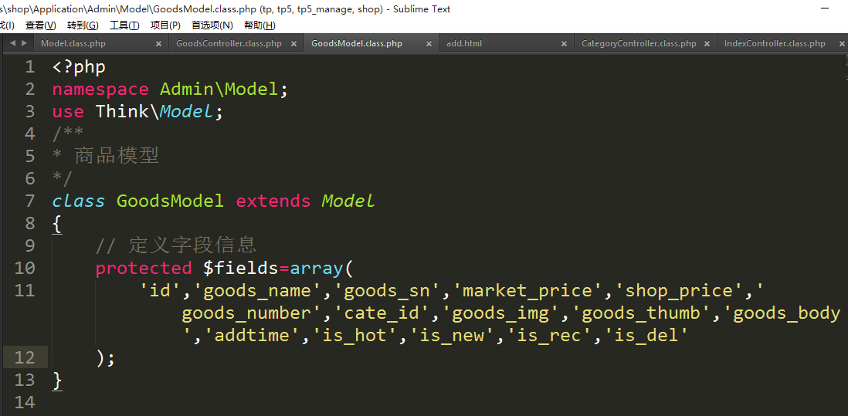Click the tab scroll right arrow
The height and width of the screenshot is (416, 848).
[x=24, y=44]
